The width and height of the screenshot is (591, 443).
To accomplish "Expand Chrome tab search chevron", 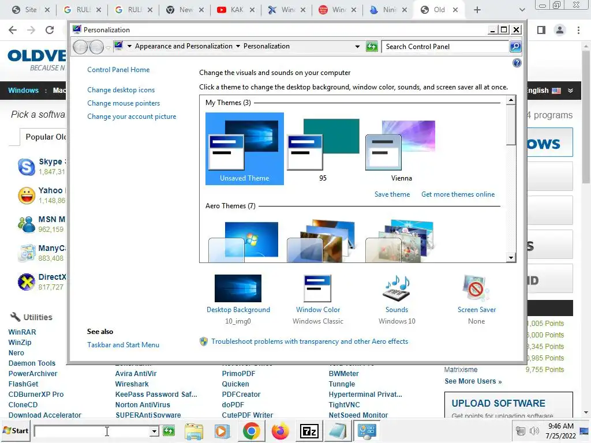I will tap(522, 10).
